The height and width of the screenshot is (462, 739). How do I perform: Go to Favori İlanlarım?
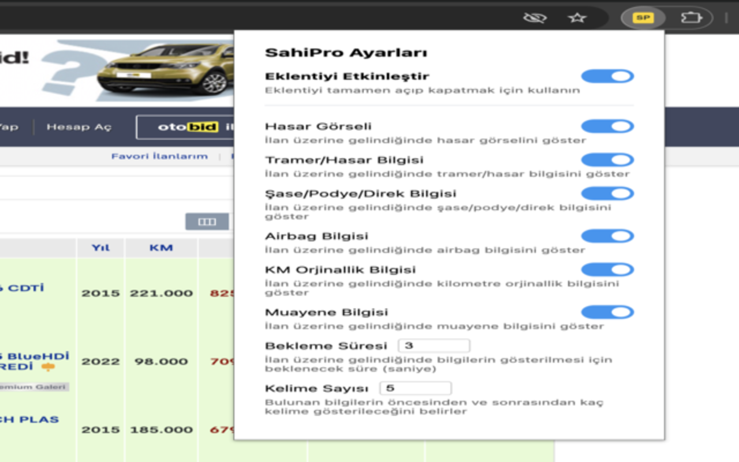point(160,156)
